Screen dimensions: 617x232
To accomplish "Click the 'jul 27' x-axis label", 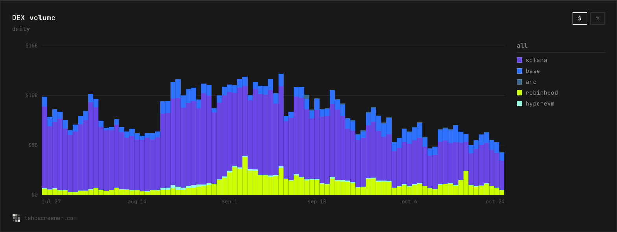I will pos(52,202).
